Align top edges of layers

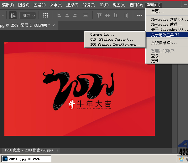[x=99, y=15]
